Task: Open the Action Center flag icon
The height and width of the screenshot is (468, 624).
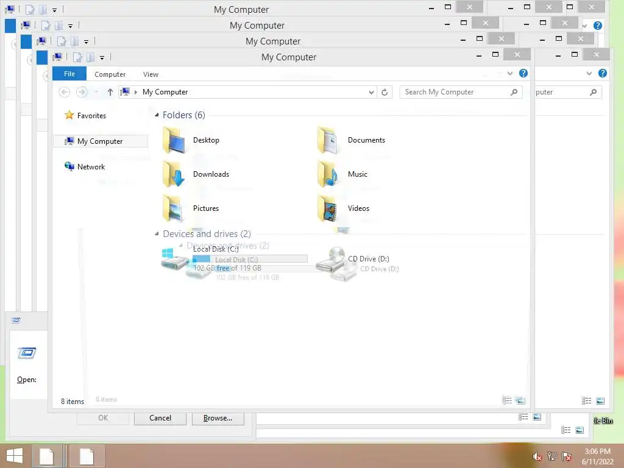Action: click(567, 456)
